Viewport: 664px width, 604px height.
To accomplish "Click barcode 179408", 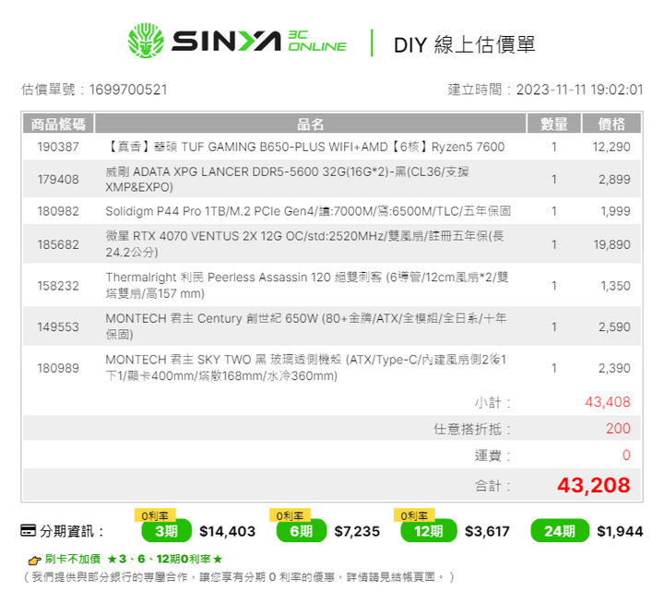I will 58,179.
